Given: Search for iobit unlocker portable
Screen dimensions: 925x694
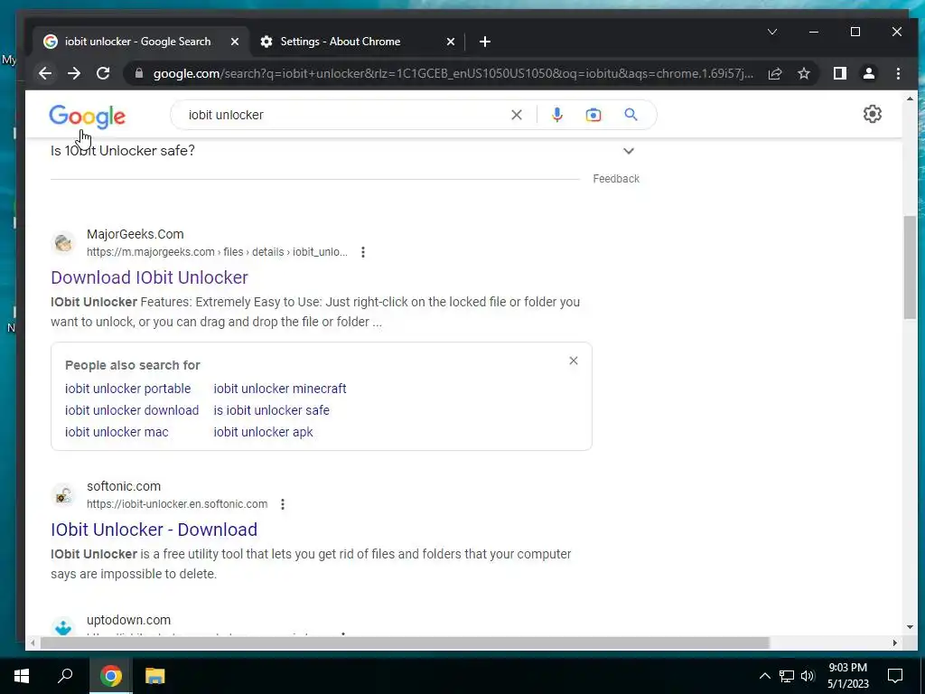Looking at the screenshot, I should (128, 389).
